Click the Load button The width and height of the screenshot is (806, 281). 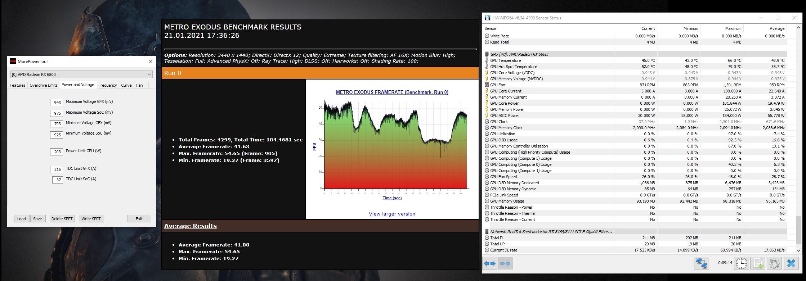(x=21, y=219)
